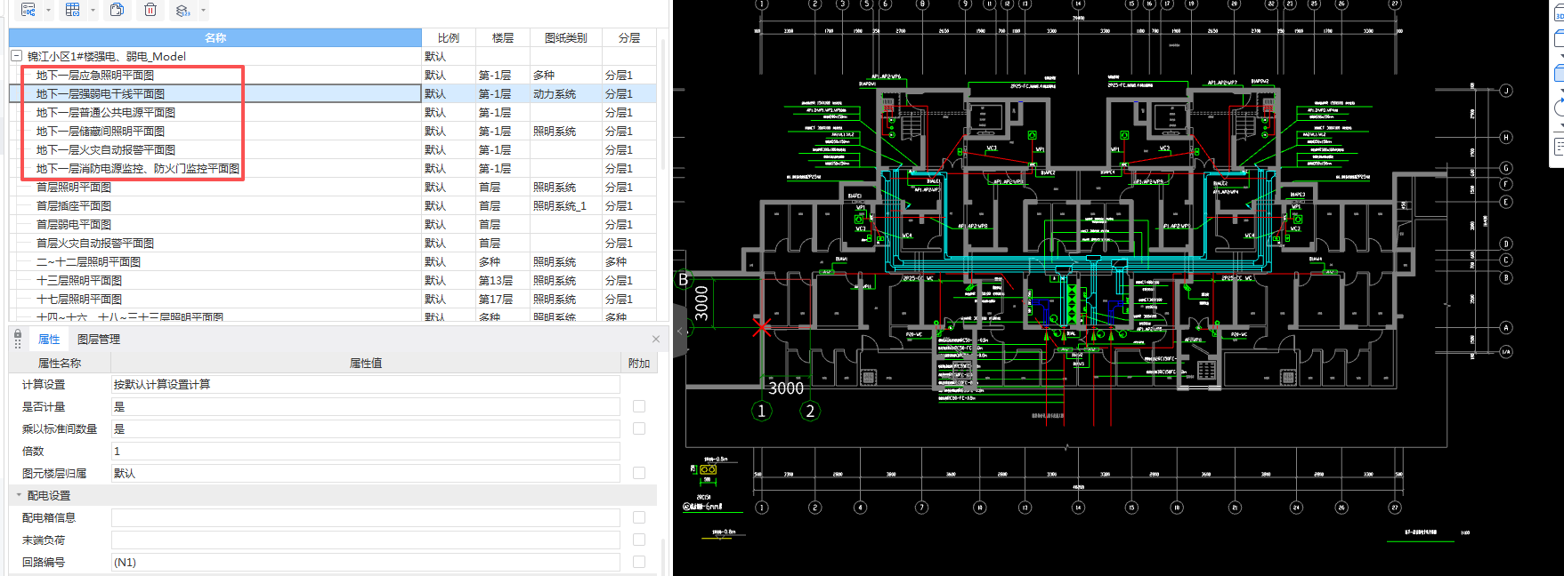Click the table link toolbar icon
The height and width of the screenshot is (576, 1564).
coord(73,10)
